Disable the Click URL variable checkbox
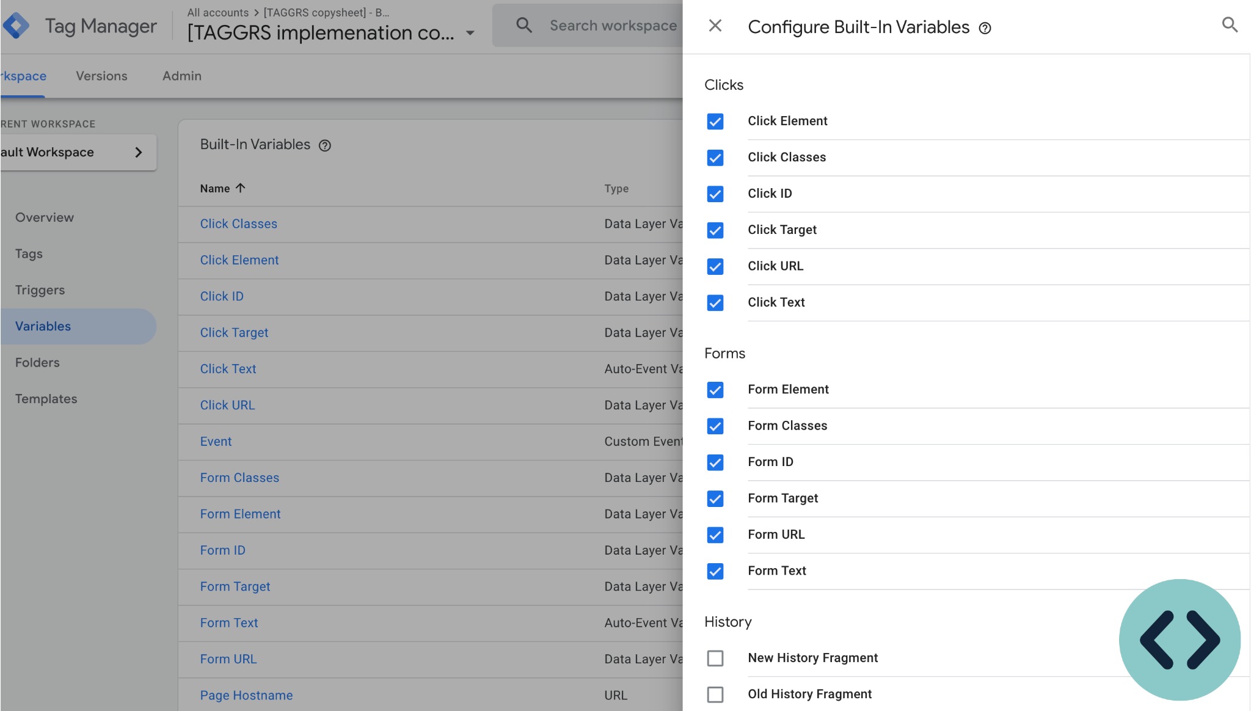Screen dimensions: 1251x711 coord(715,266)
